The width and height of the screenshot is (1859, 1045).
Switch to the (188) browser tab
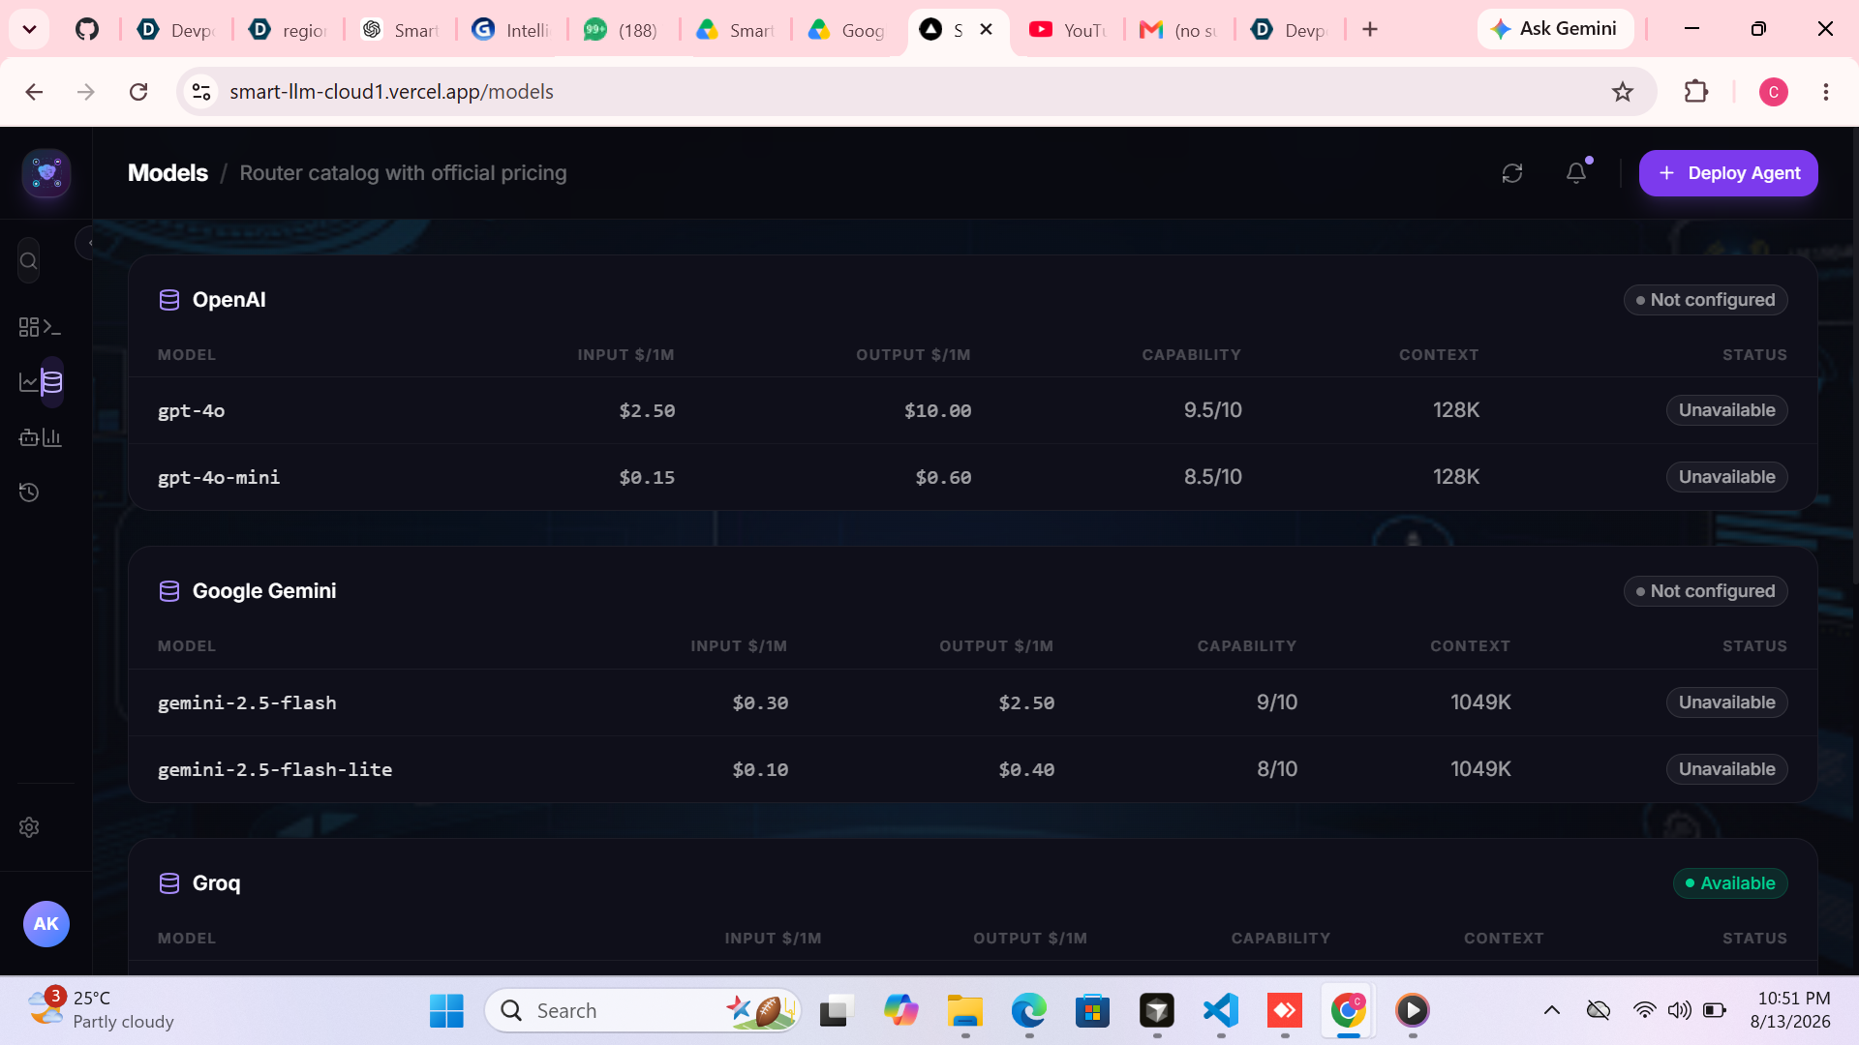click(622, 30)
